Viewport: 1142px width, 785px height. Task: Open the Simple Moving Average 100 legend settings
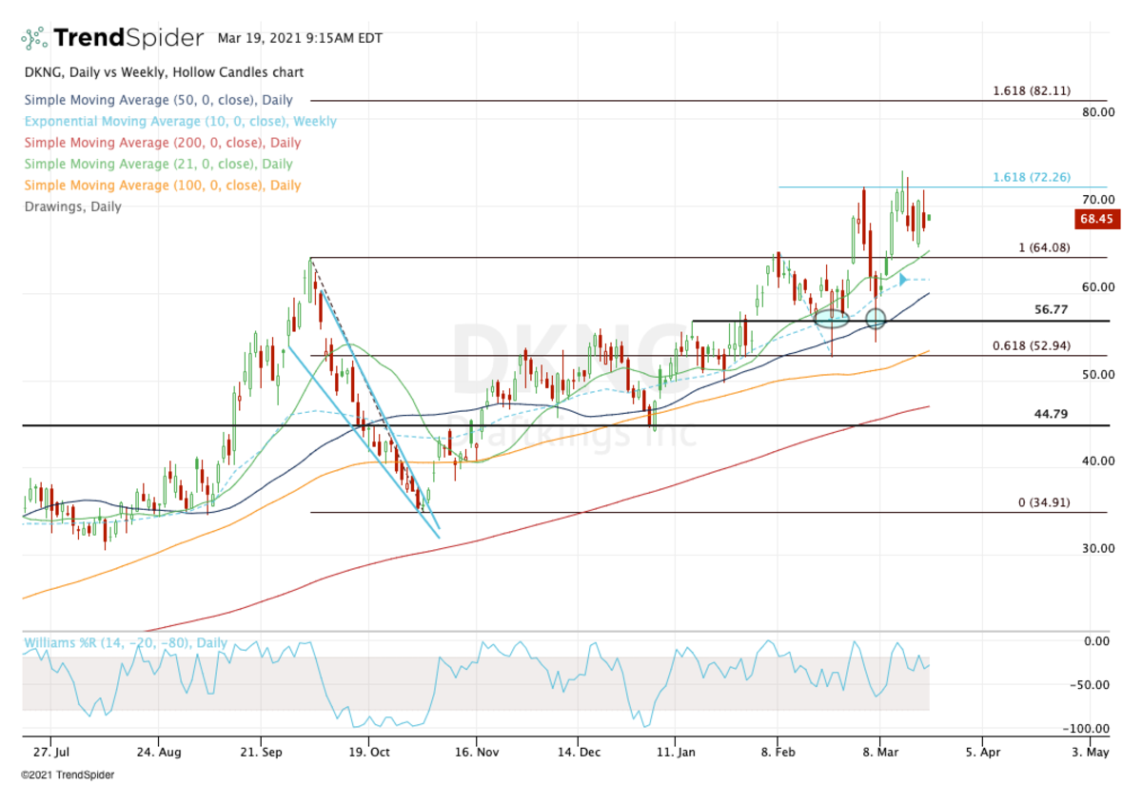[162, 186]
